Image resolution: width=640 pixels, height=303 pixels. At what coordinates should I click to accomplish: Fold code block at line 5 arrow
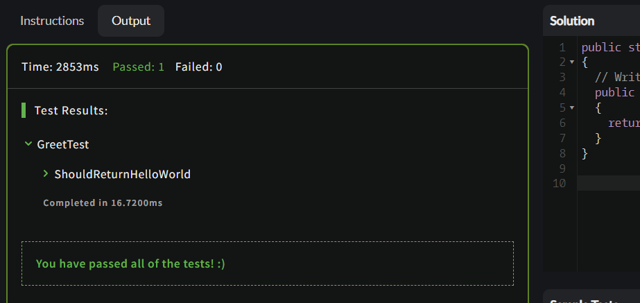(x=572, y=107)
